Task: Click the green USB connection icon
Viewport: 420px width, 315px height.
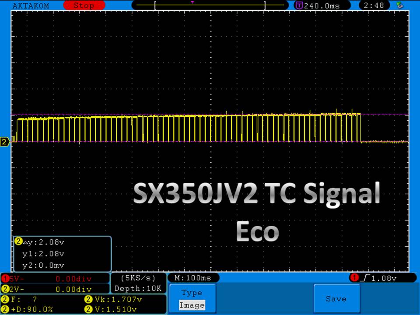Action: click(x=399, y=6)
